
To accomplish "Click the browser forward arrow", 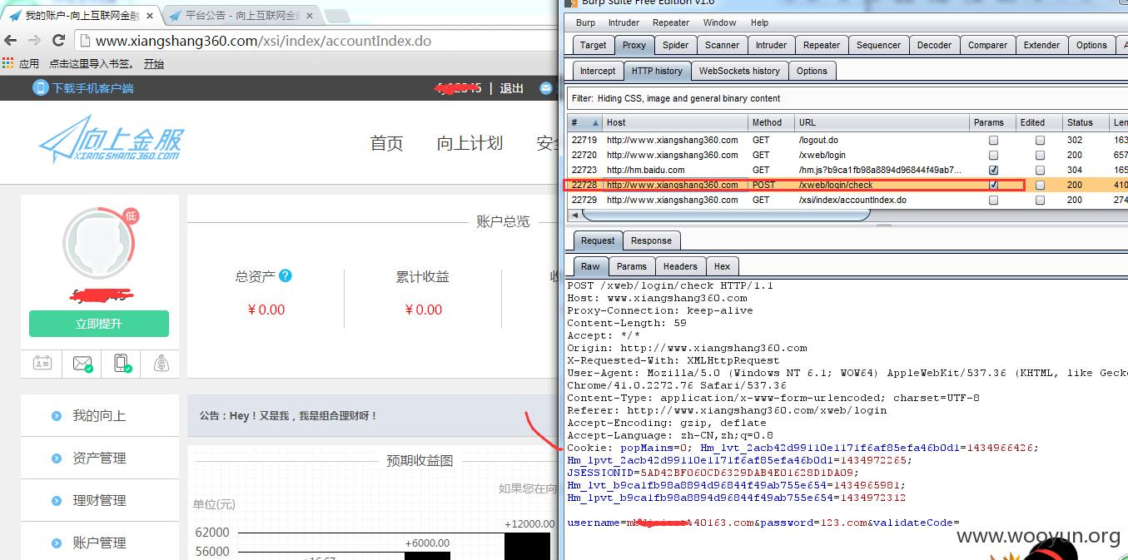I will tap(35, 40).
